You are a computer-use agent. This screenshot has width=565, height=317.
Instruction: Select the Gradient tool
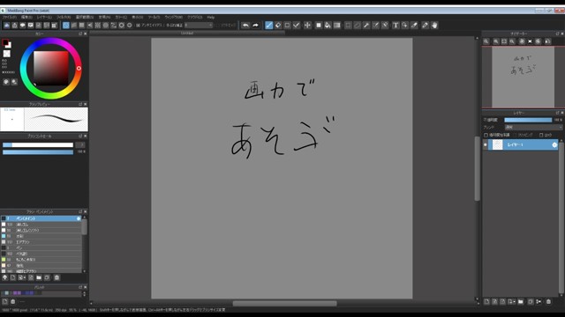337,26
